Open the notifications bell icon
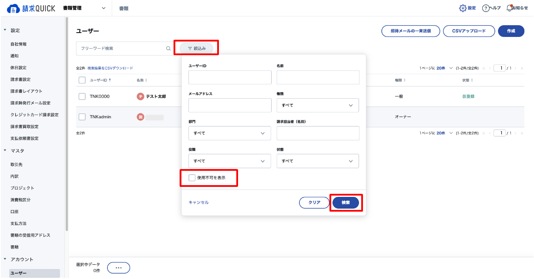The width and height of the screenshot is (534, 279). tap(510, 8)
